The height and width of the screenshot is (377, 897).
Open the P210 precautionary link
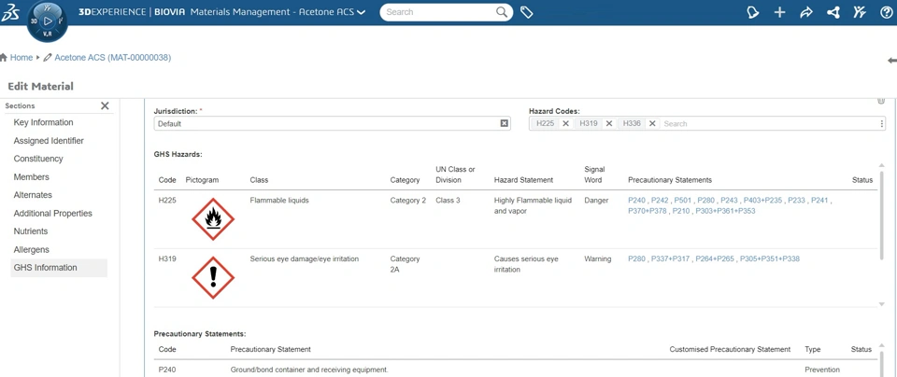[x=681, y=211]
